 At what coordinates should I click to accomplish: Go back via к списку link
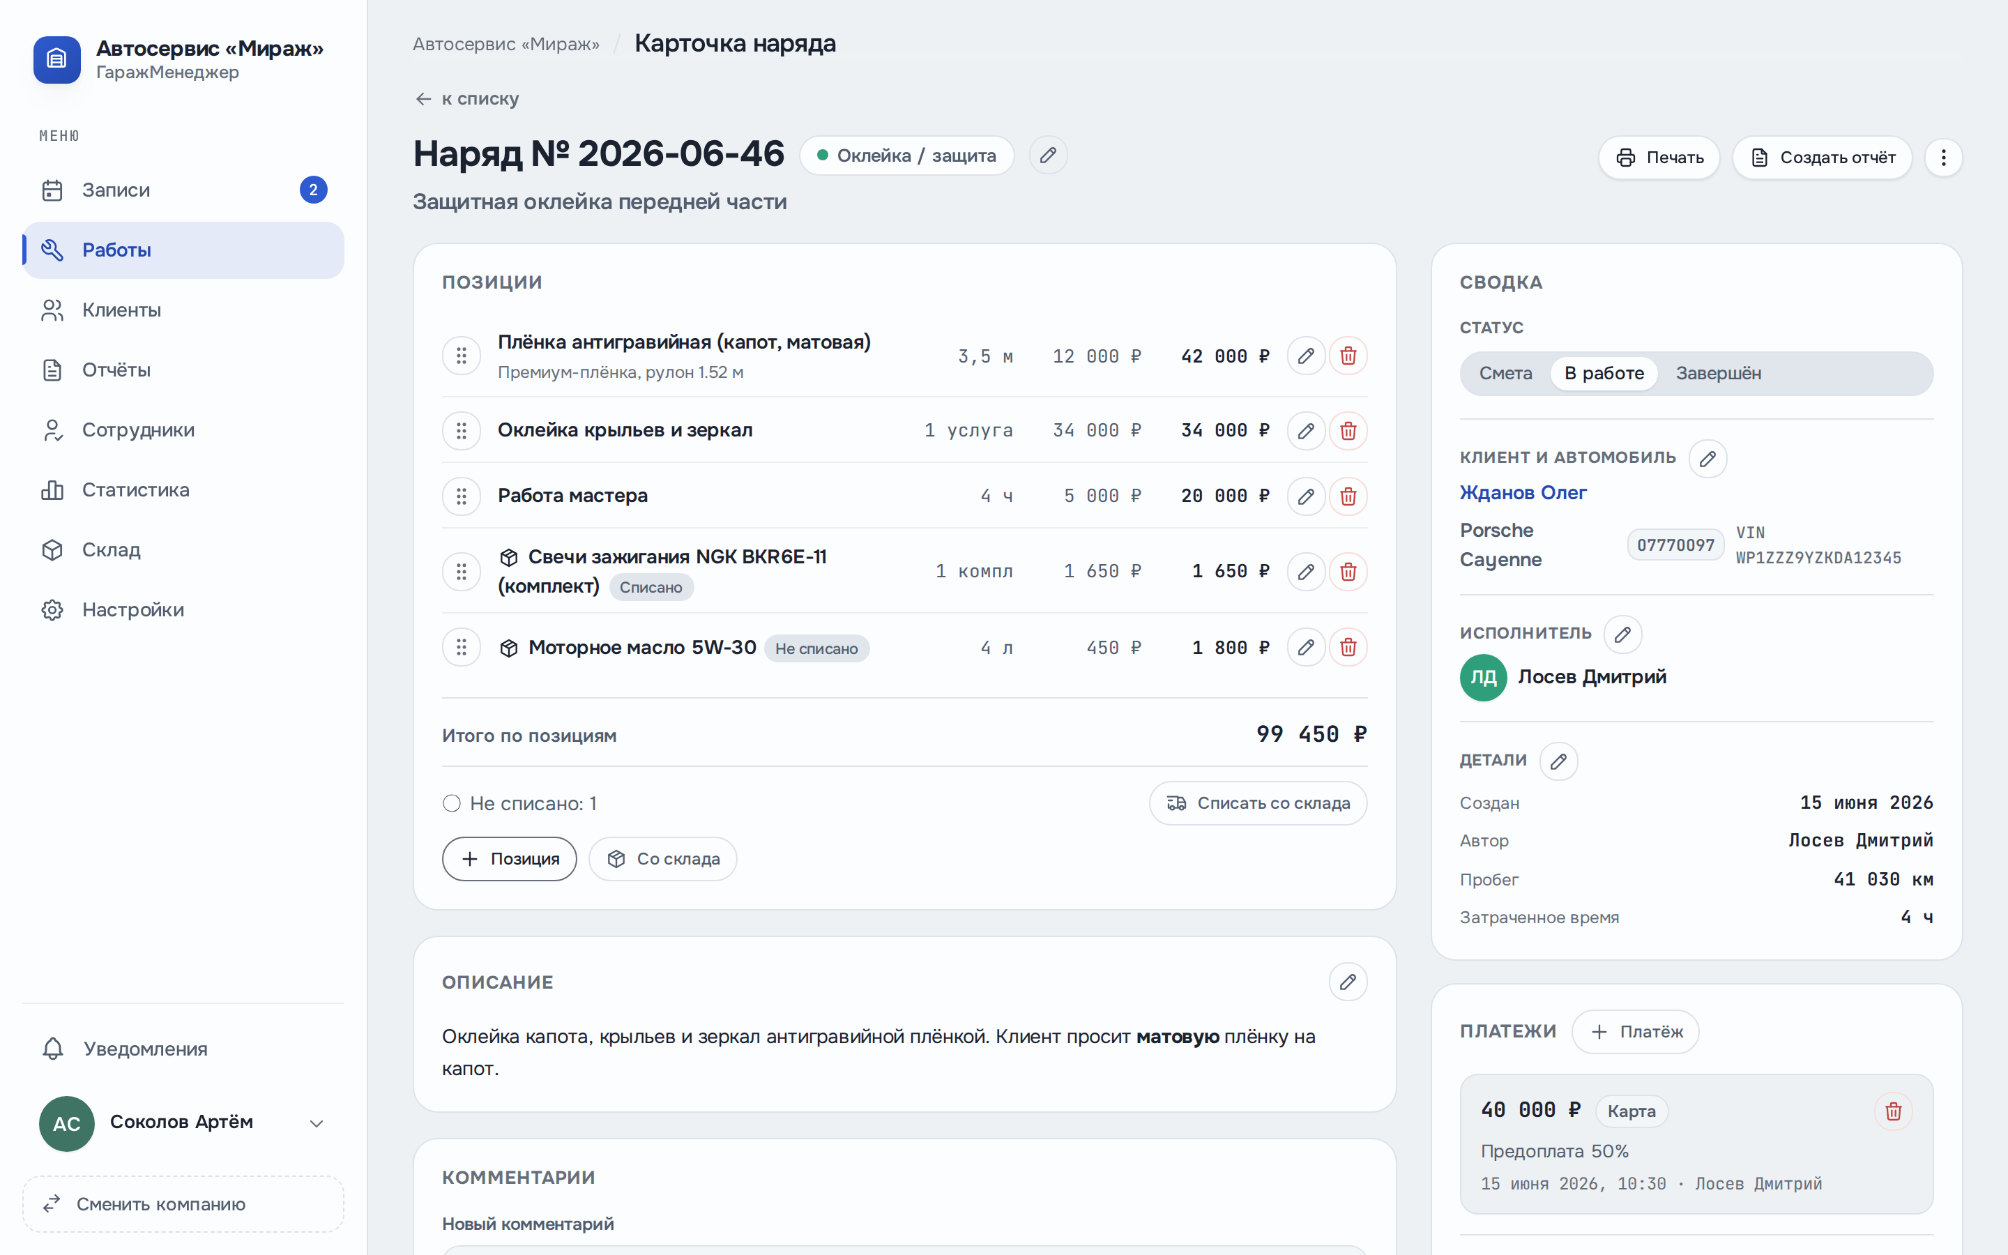(466, 99)
